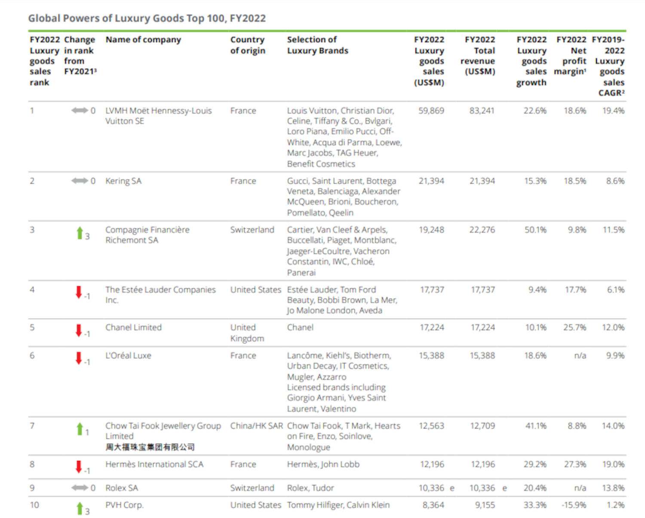Click the red down arrow in Estée Lauder row
645x518 pixels.
[79, 292]
